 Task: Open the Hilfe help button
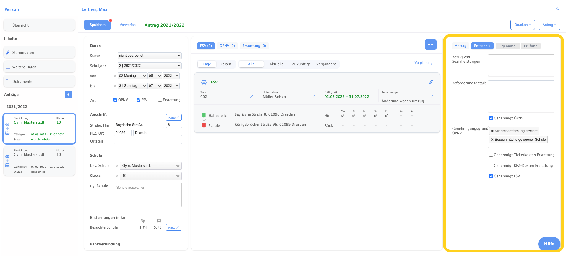click(x=549, y=244)
